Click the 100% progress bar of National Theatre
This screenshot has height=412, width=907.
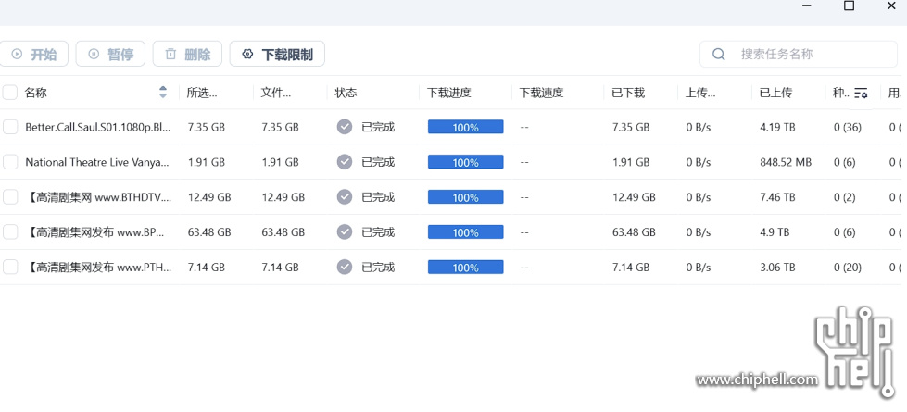coord(466,162)
